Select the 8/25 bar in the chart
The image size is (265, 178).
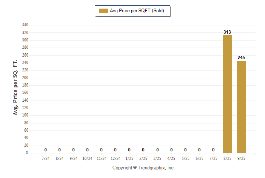227,94
